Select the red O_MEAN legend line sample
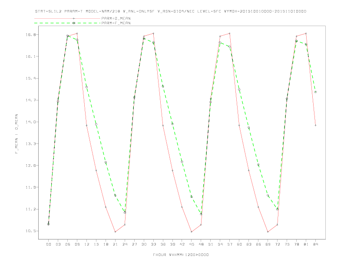The image size is (344, 266). (x=67, y=18)
